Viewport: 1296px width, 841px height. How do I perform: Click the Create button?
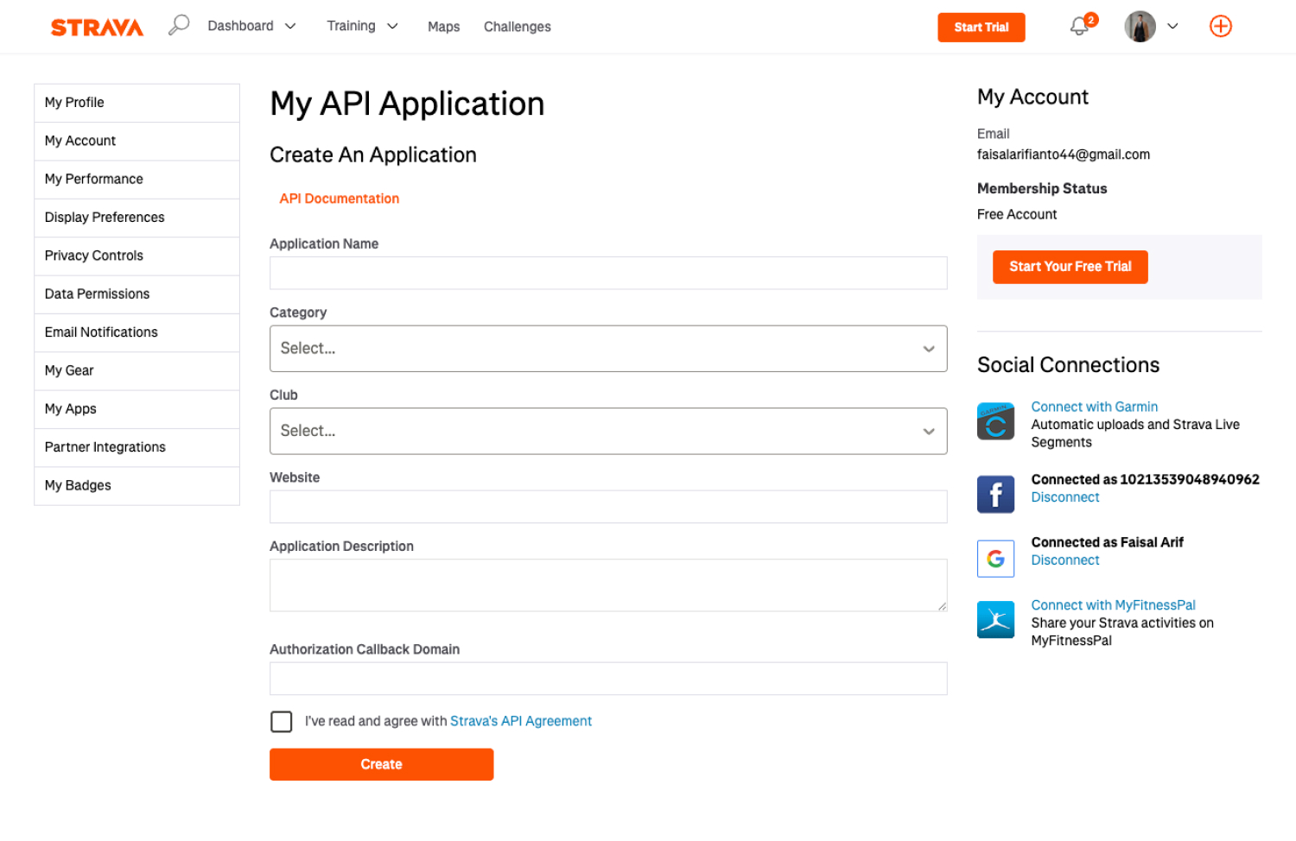pos(382,764)
